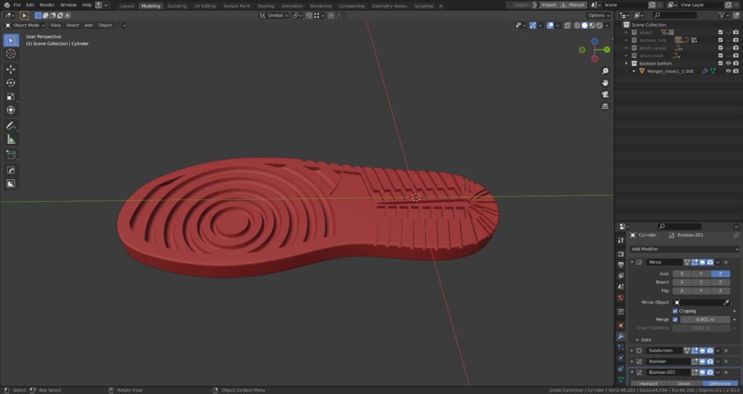Uncheck the shoe1 collection exclude checkbox
Image resolution: width=743 pixels, height=394 pixels.
coord(721,33)
